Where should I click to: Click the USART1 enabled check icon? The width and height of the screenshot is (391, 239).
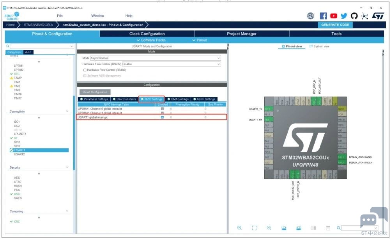11,150
